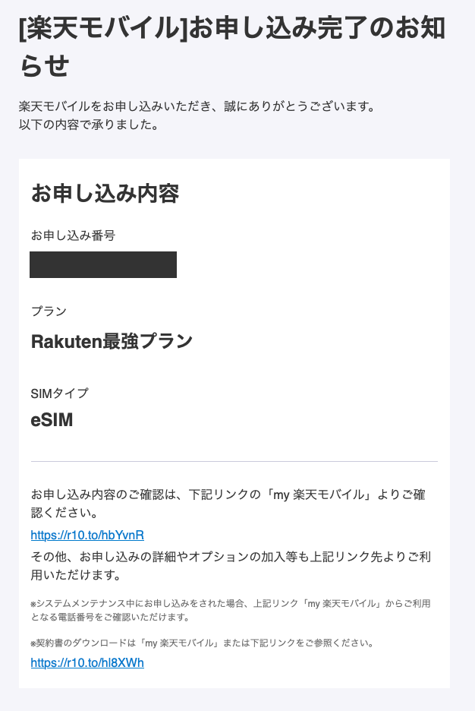
Task: Open the https://r10.to/hl8XWh contract link
Action: (87, 663)
